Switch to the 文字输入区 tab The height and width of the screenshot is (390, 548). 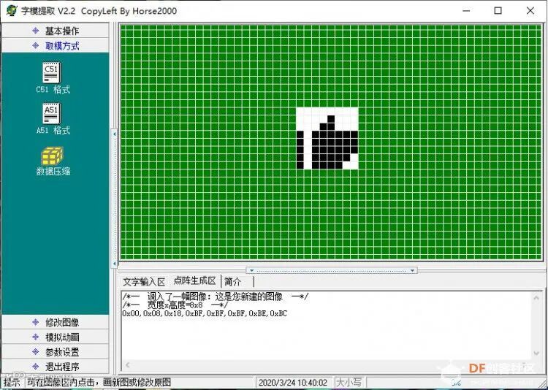(144, 282)
